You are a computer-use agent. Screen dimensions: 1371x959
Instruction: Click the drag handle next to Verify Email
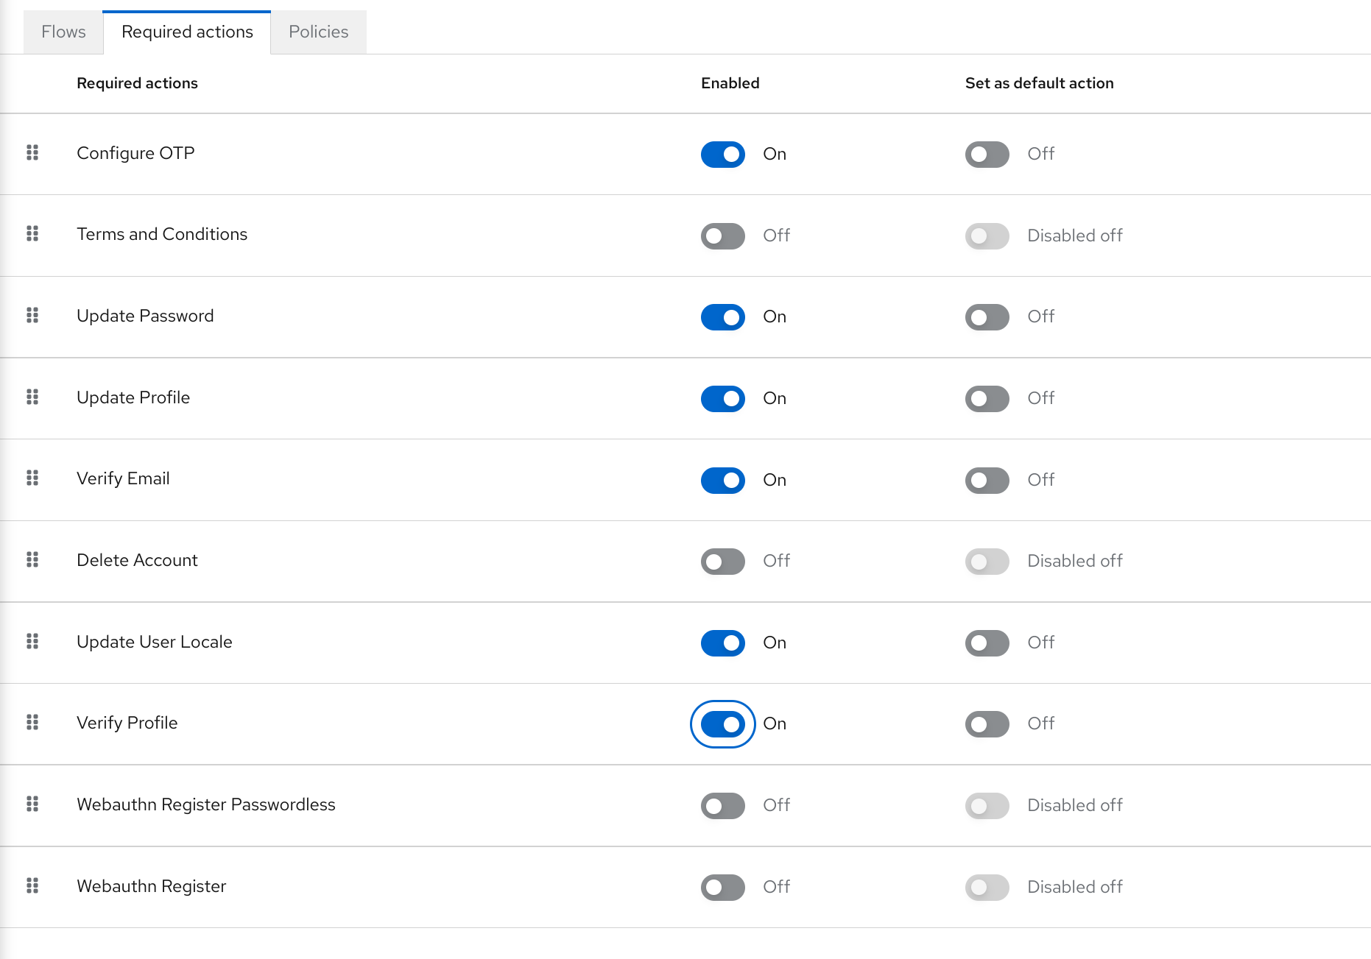pyautogui.click(x=32, y=479)
